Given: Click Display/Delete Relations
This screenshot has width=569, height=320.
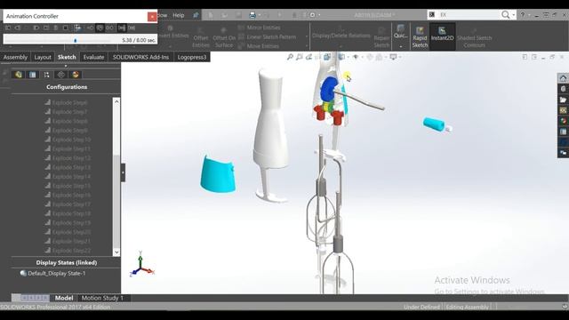Looking at the screenshot, I should coord(341,34).
